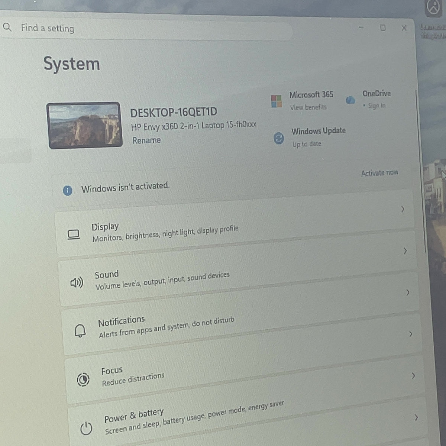This screenshot has height=446, width=446.
Task: Click the Focus target icon
Action: pos(83,379)
